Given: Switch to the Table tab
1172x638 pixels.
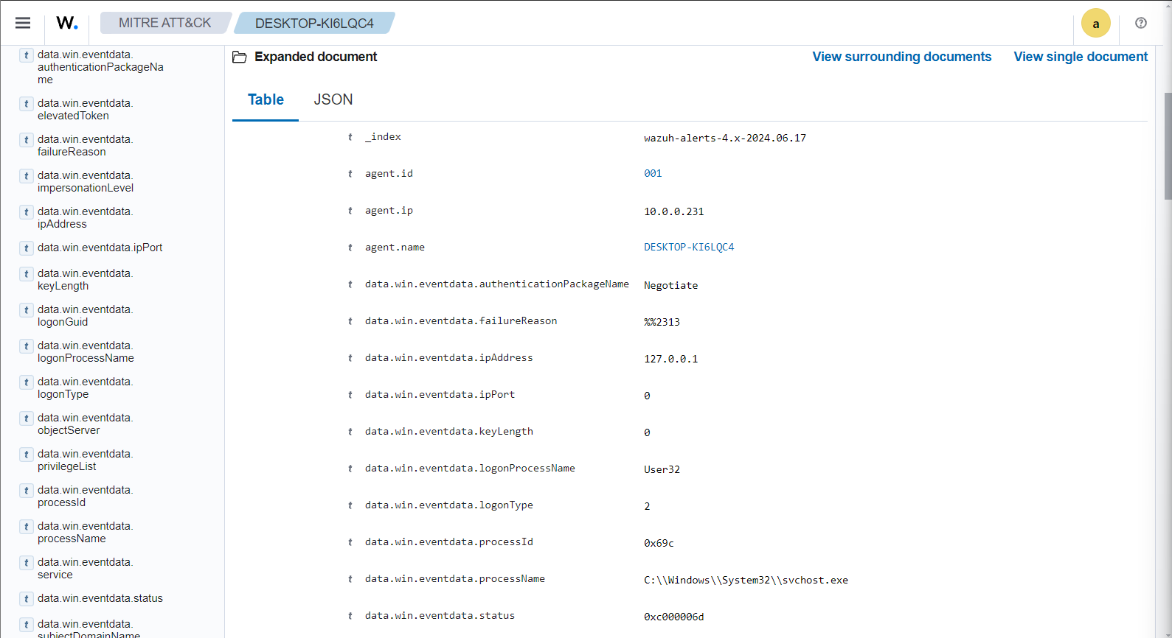Looking at the screenshot, I should pos(266,99).
